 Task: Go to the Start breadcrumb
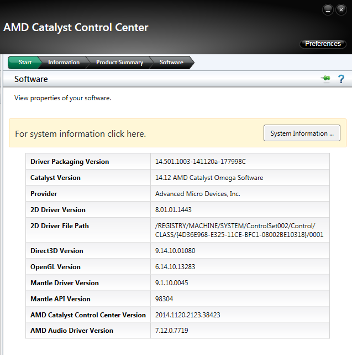tap(25, 62)
